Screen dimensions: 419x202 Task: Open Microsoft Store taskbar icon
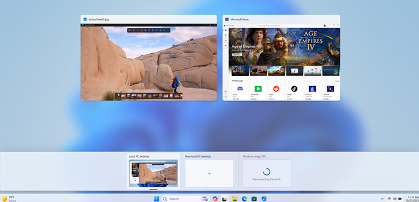(x=254, y=199)
